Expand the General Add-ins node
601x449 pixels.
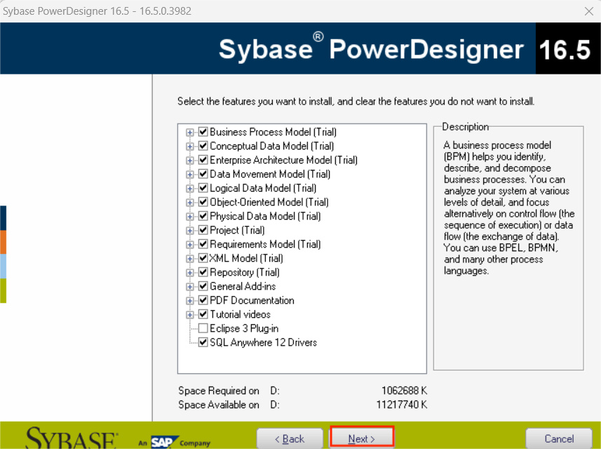point(190,286)
